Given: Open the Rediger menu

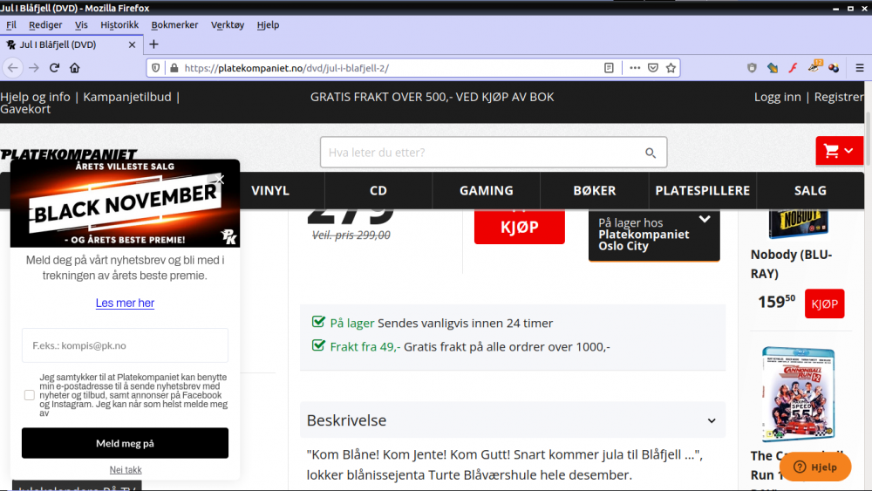Looking at the screenshot, I should tap(45, 25).
